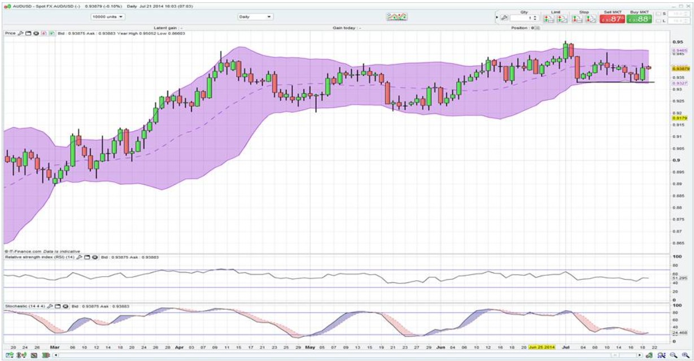
Task: Click the first Stop order icon
Action: [577, 19]
